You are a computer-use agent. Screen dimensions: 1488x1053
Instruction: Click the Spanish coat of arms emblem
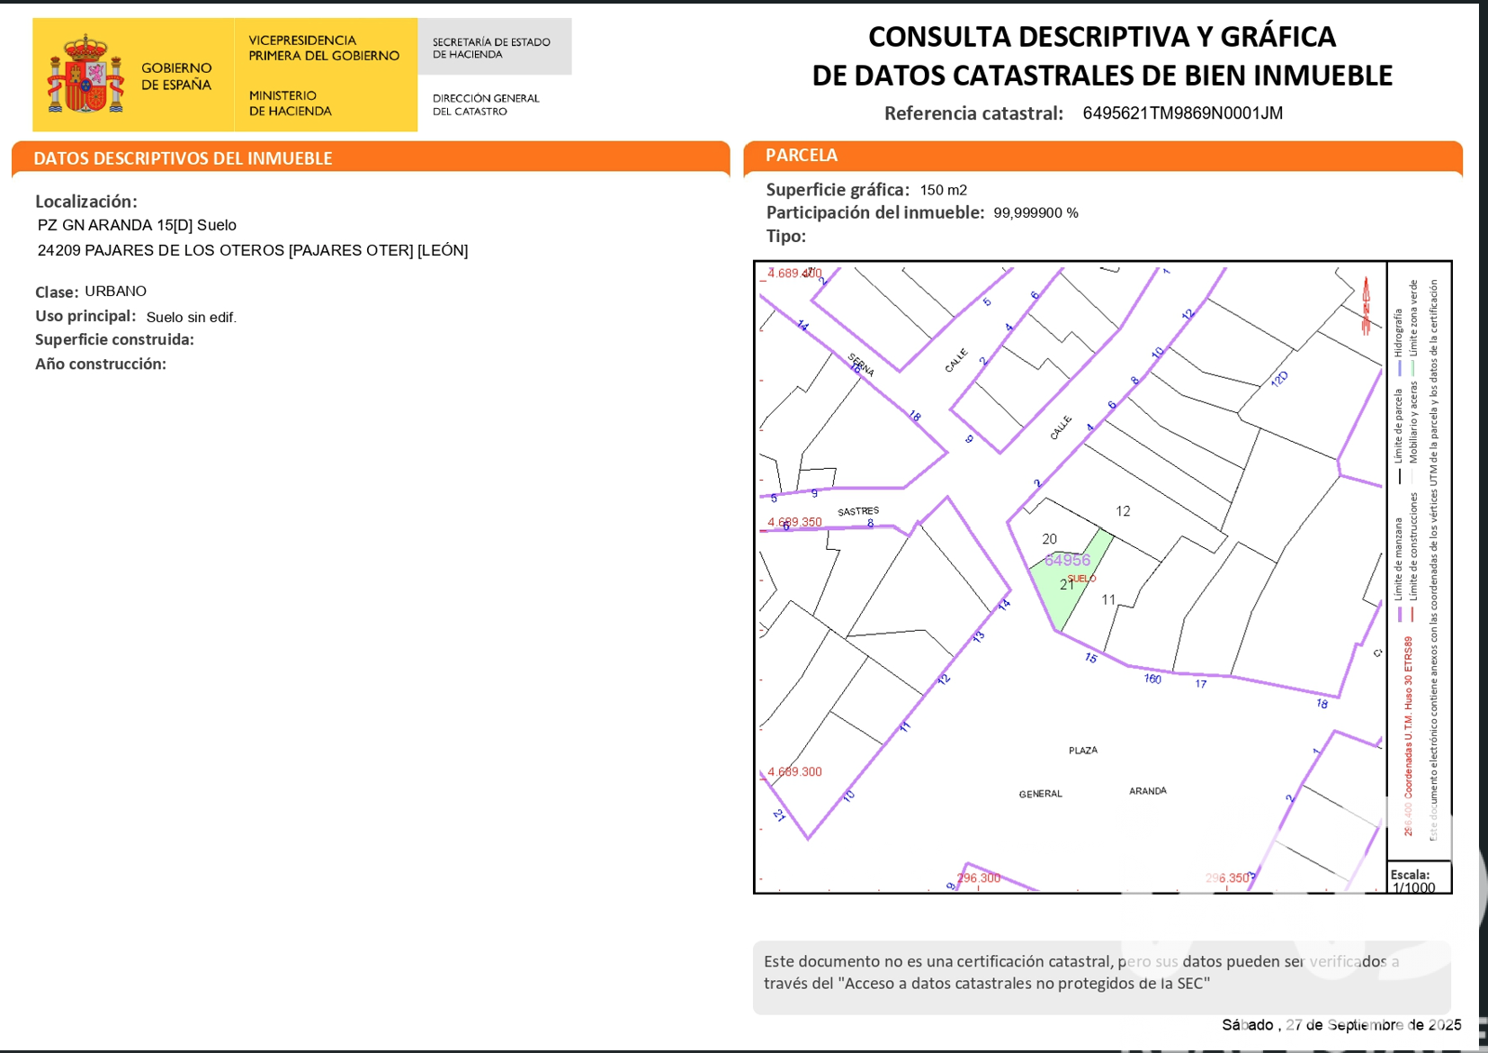(x=85, y=74)
